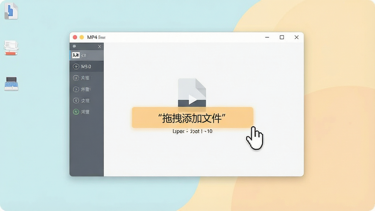Select the sidebar item with green icon
The height and width of the screenshot is (211, 375).
tap(86, 112)
